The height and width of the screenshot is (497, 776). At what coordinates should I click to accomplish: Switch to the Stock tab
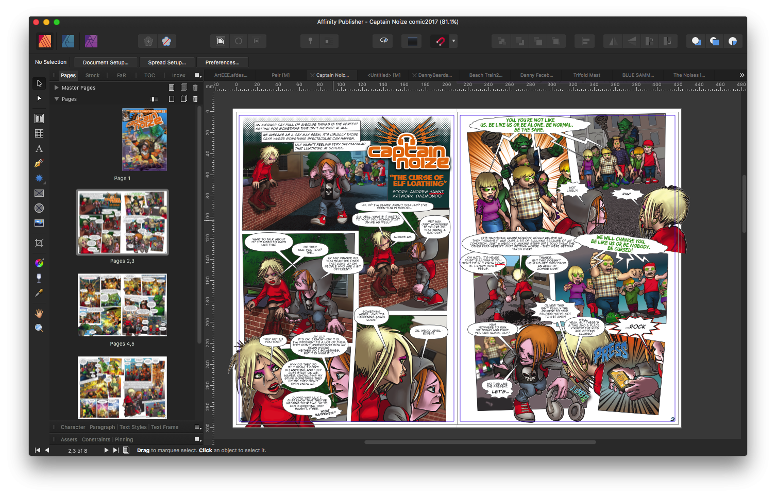click(x=93, y=75)
